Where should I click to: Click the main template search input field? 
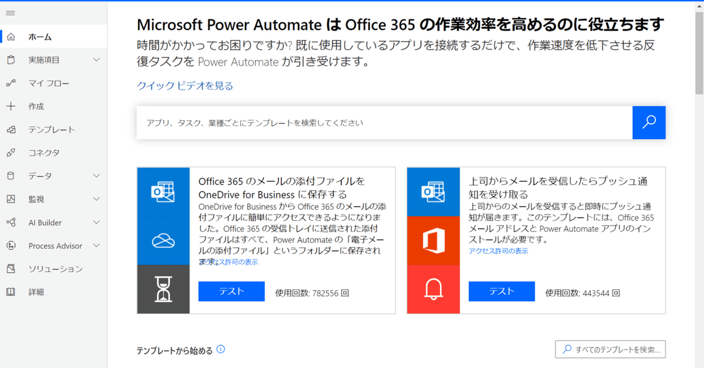click(384, 123)
